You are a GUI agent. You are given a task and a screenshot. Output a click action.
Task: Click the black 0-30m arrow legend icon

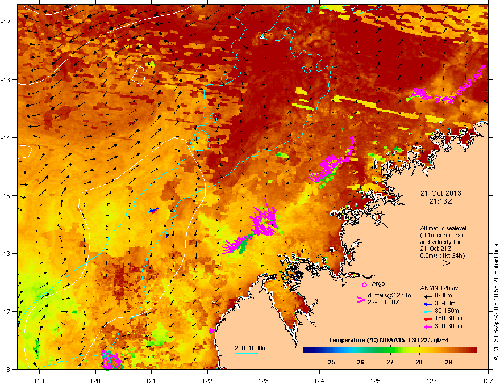[x=427, y=296]
